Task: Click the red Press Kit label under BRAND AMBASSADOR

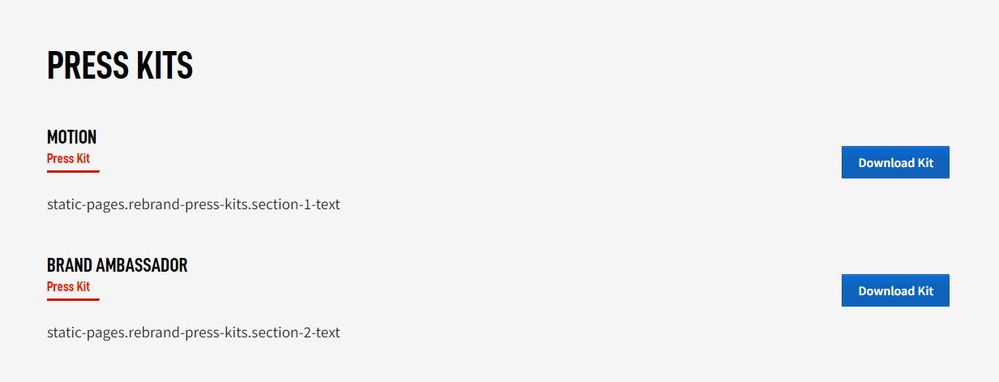Action: (68, 286)
